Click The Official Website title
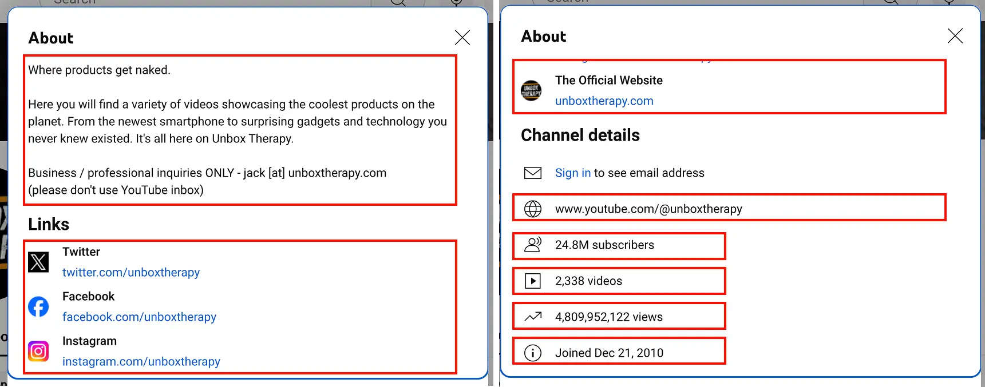The height and width of the screenshot is (387, 985). tap(609, 80)
